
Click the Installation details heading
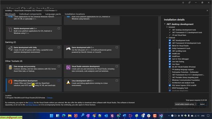(174, 20)
